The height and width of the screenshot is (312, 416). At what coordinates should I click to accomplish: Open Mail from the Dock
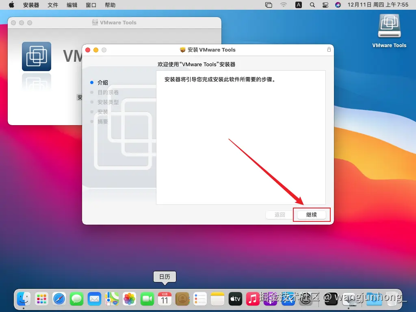coord(94,299)
